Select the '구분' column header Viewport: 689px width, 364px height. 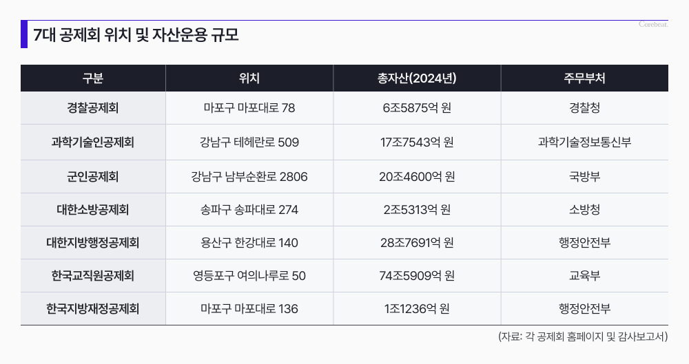92,78
